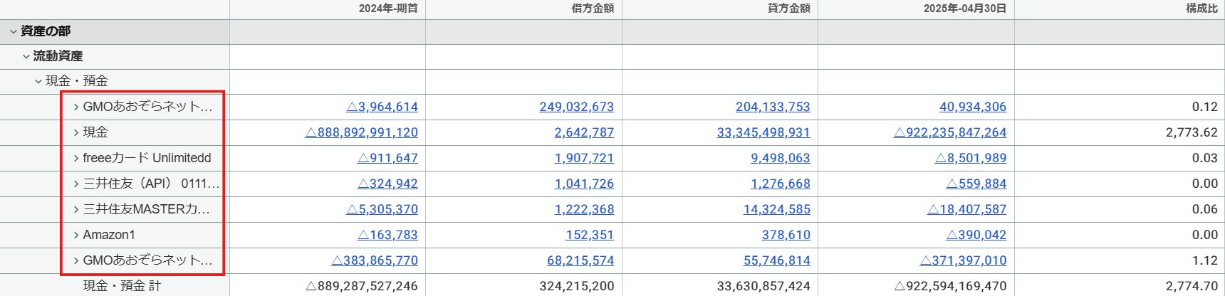Collapse the 資産の部 section chevron
Screen dimensions: 1225x296
(x=13, y=31)
